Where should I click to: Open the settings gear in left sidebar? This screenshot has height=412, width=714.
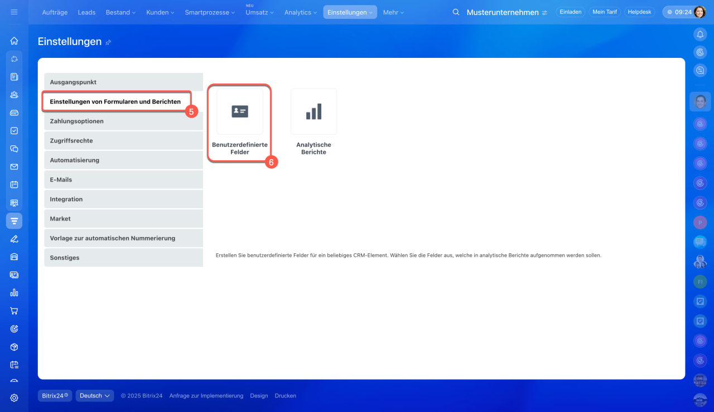14,398
